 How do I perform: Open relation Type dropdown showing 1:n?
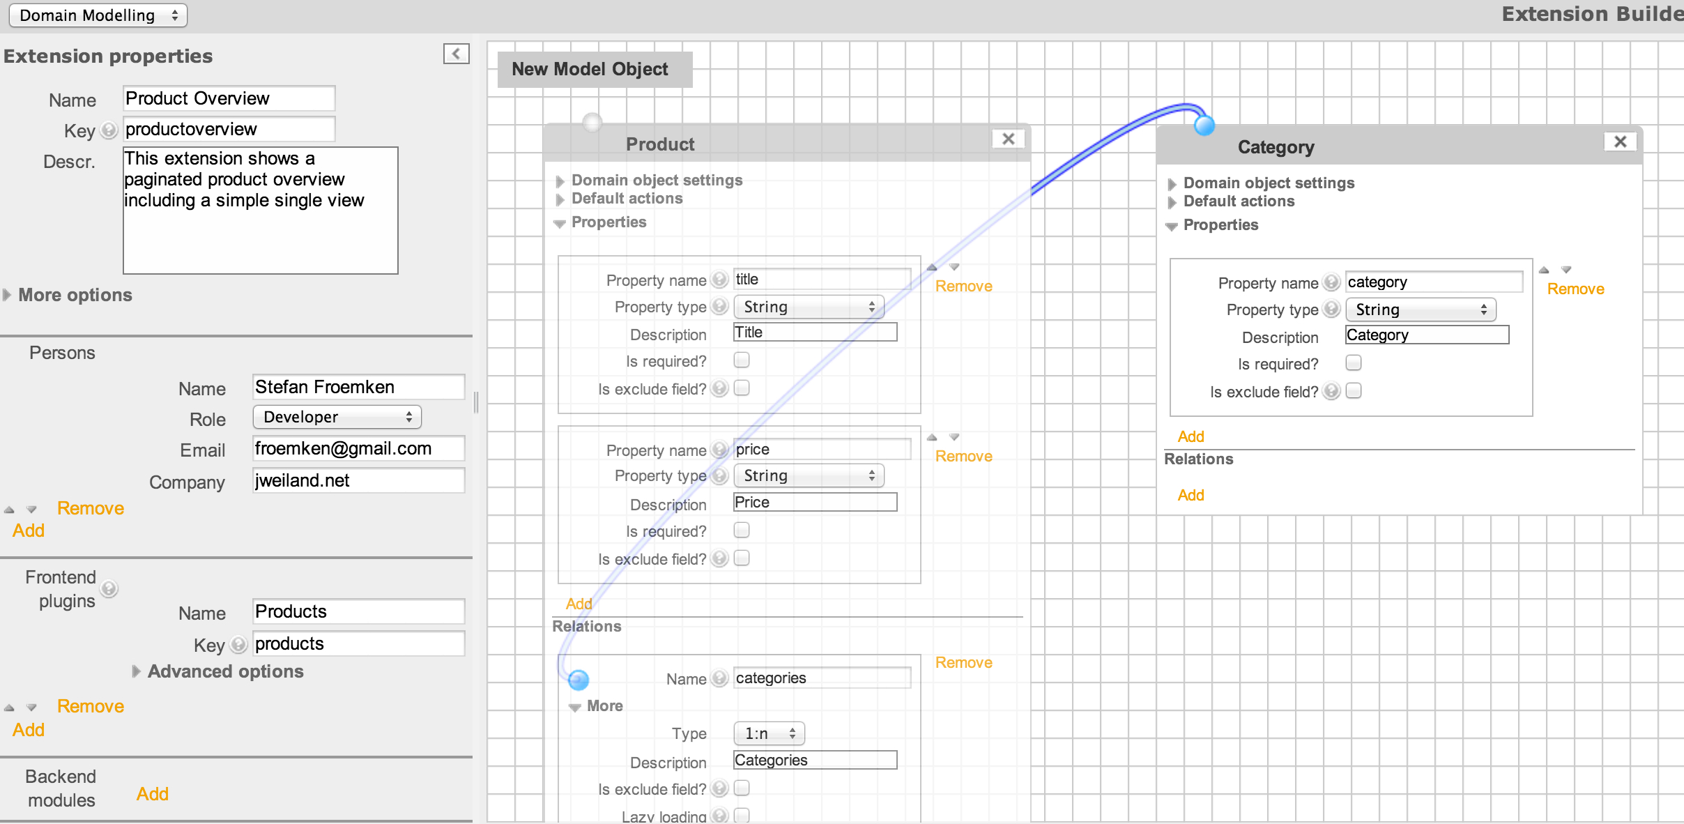pyautogui.click(x=769, y=733)
